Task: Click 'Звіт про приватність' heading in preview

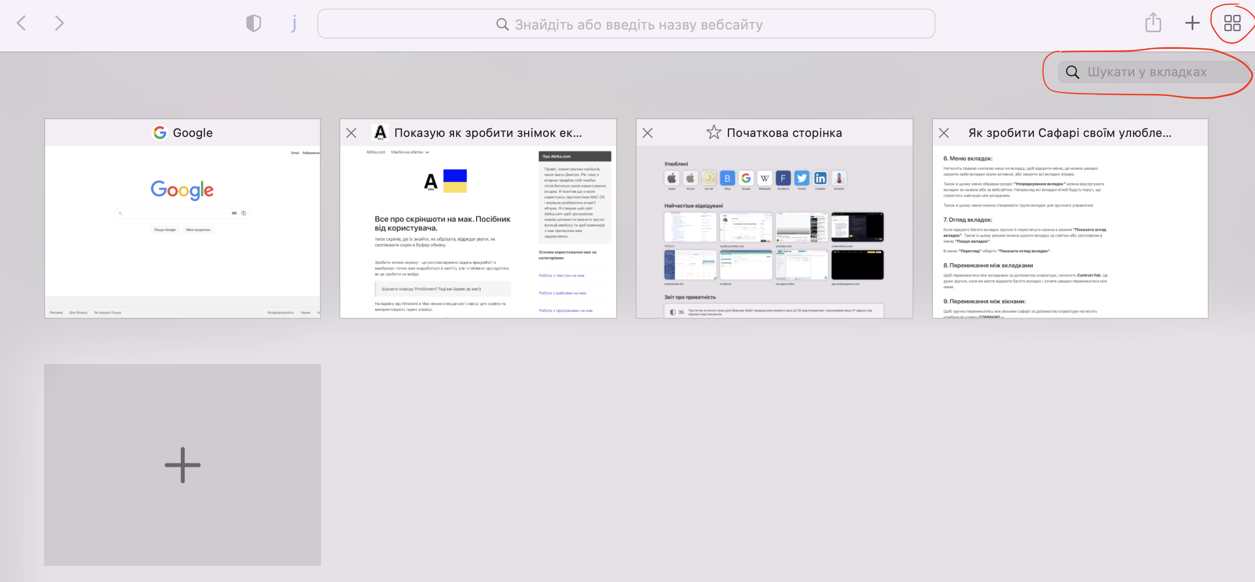Action: click(690, 297)
